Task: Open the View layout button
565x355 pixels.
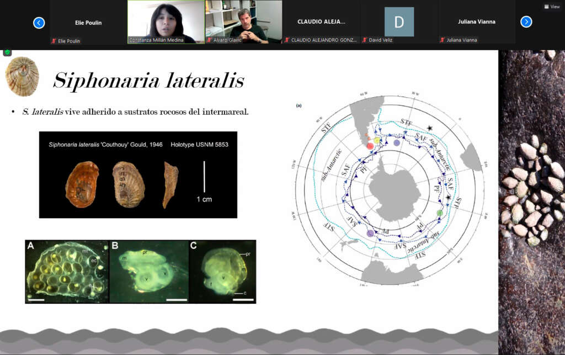Action: click(x=552, y=7)
